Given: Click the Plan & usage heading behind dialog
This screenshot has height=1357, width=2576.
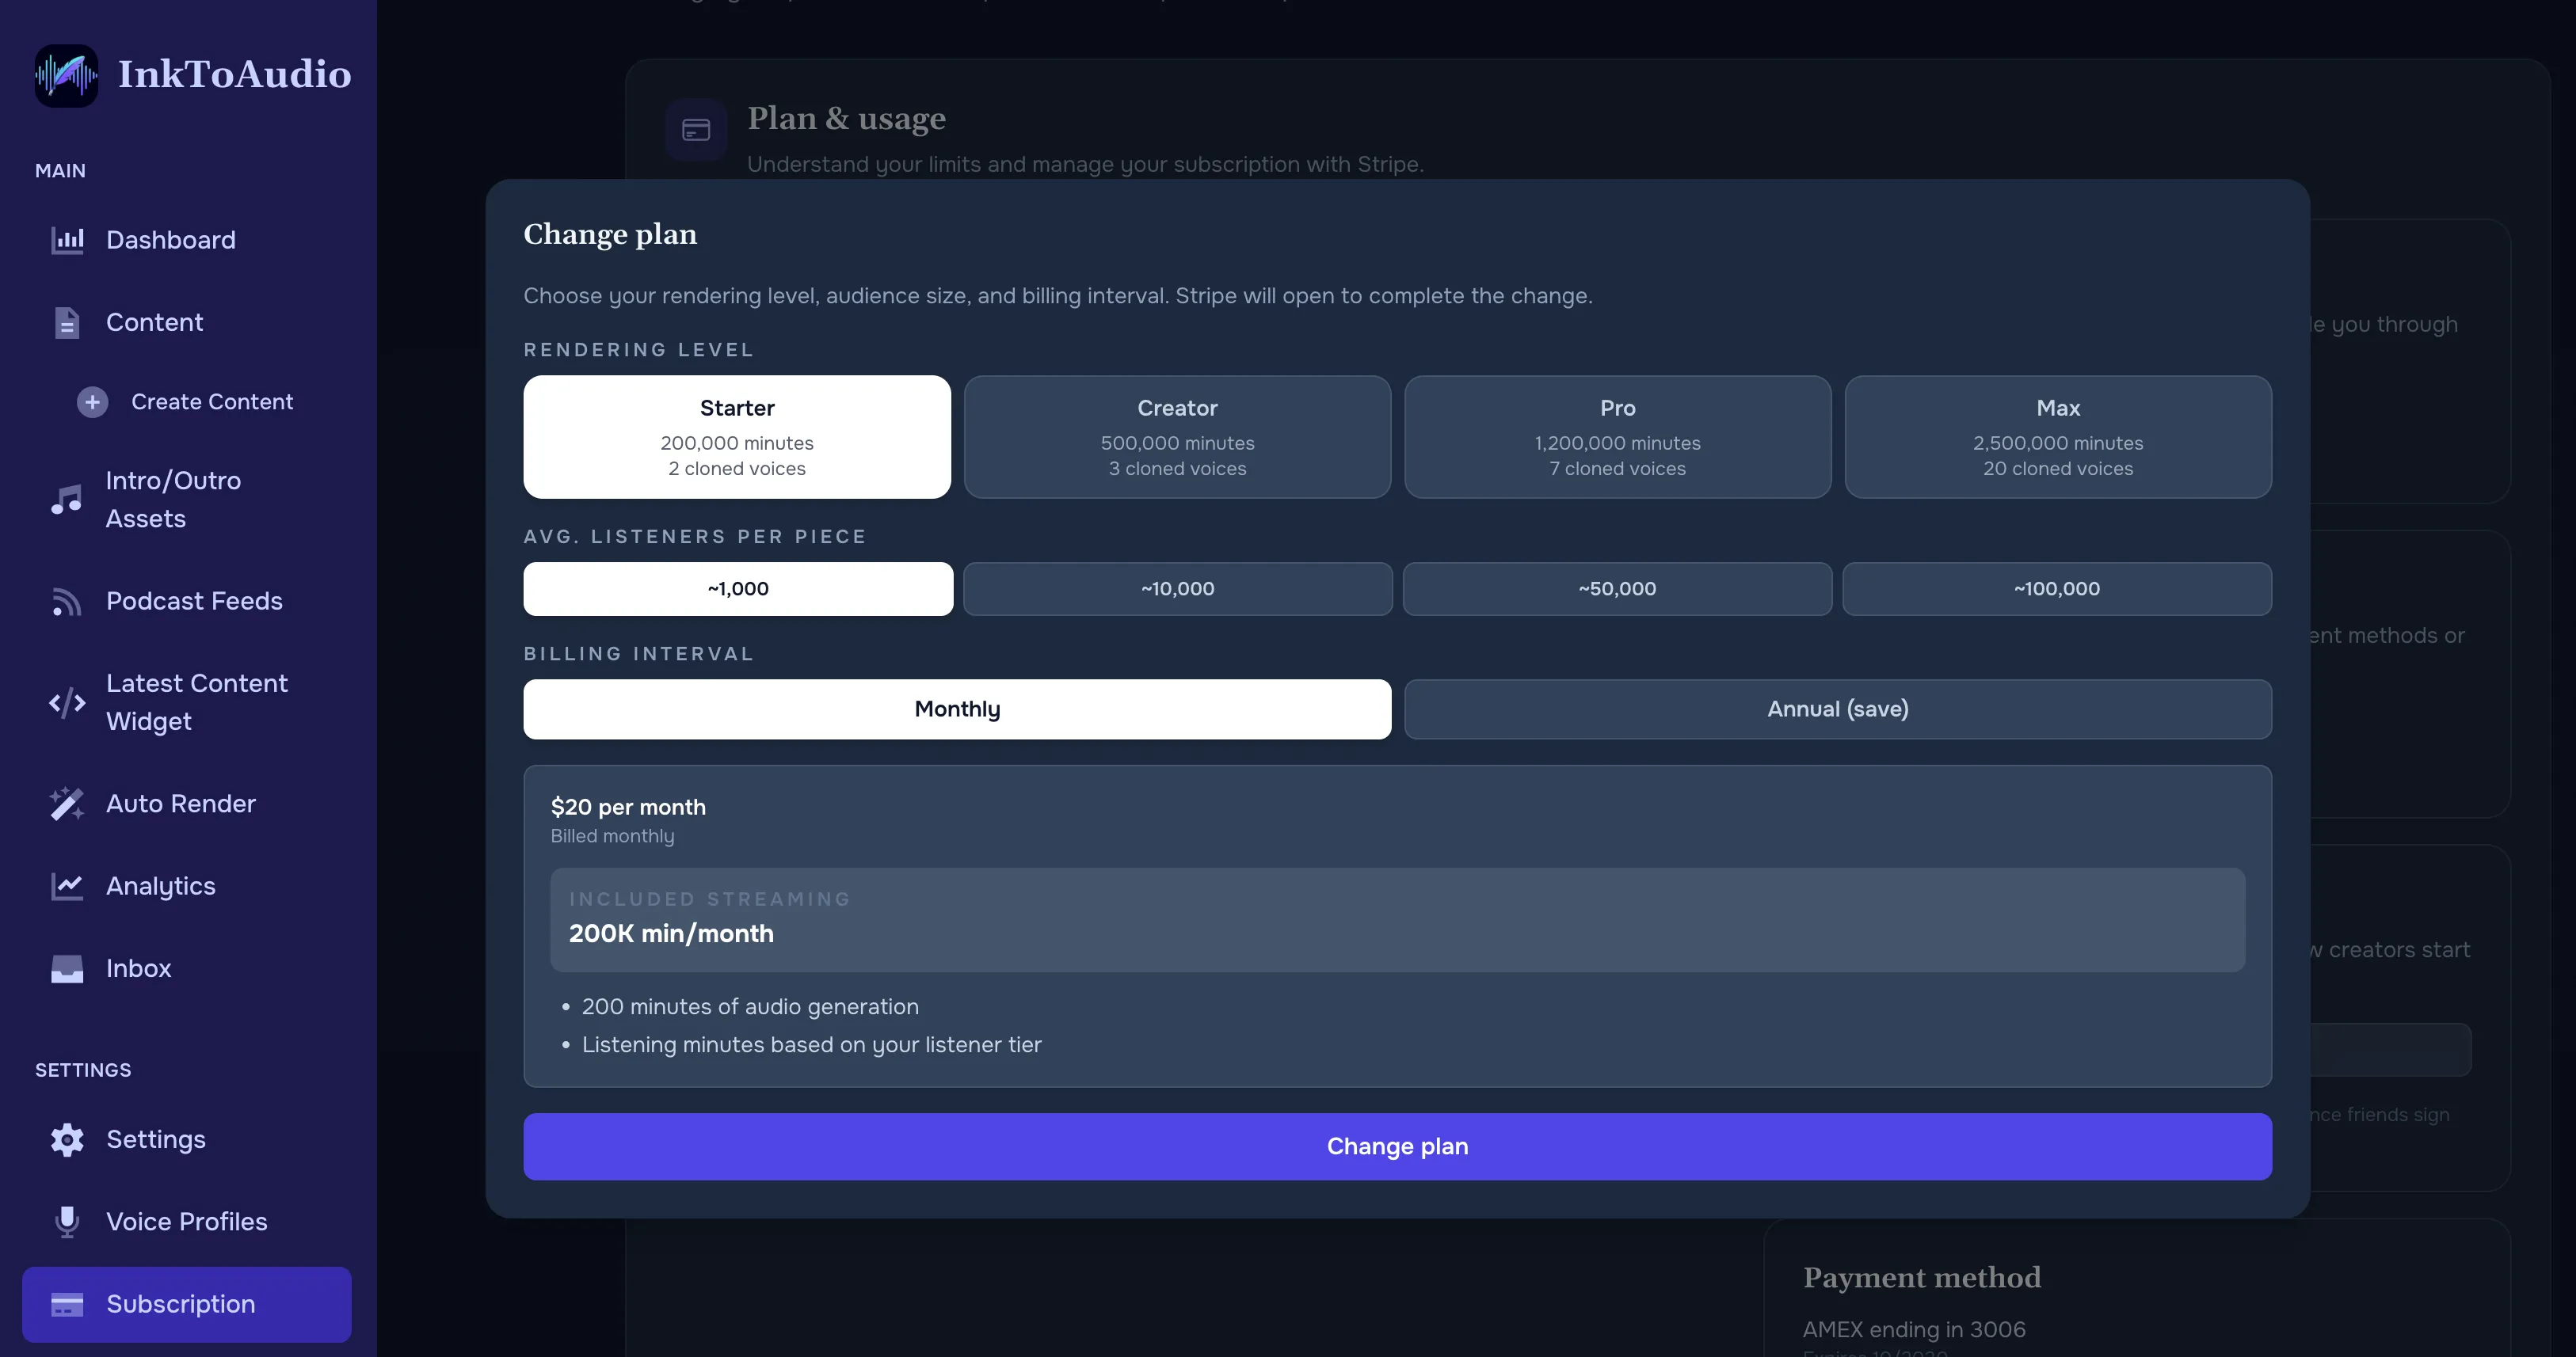Looking at the screenshot, I should click(846, 119).
